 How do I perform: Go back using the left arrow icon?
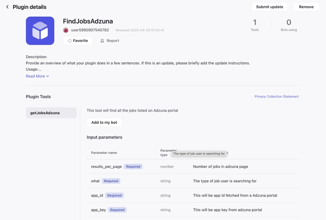coord(7,7)
